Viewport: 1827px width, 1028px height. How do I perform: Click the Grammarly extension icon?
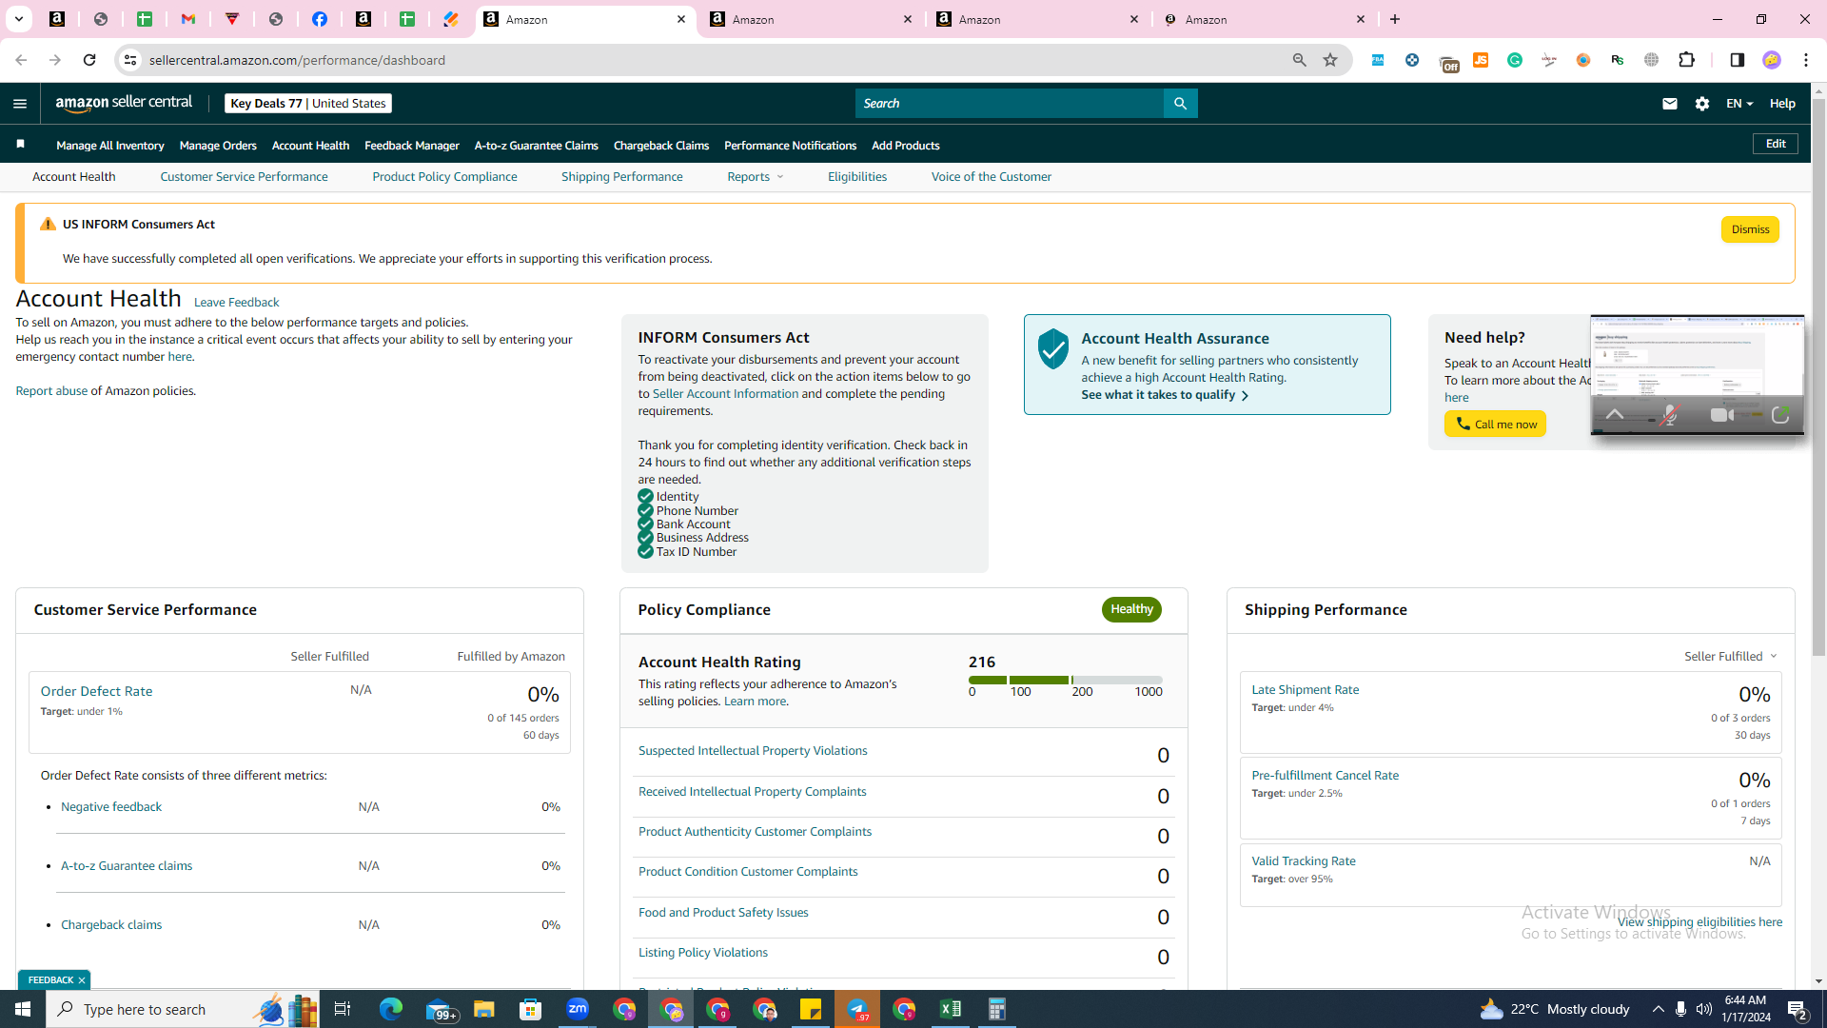pos(1515,60)
